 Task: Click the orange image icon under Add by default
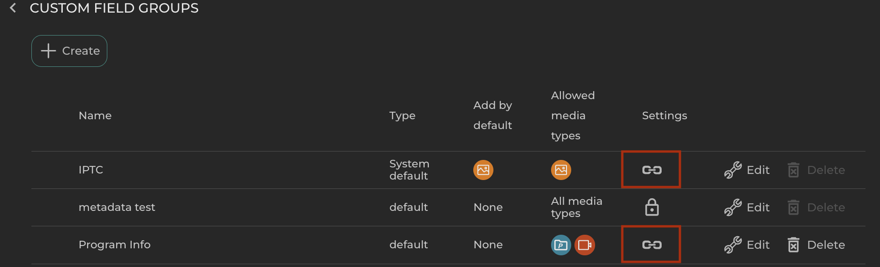(x=483, y=170)
